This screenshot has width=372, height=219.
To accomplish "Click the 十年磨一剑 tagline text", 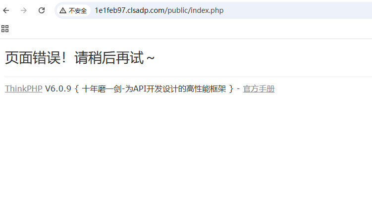I will 102,89.
